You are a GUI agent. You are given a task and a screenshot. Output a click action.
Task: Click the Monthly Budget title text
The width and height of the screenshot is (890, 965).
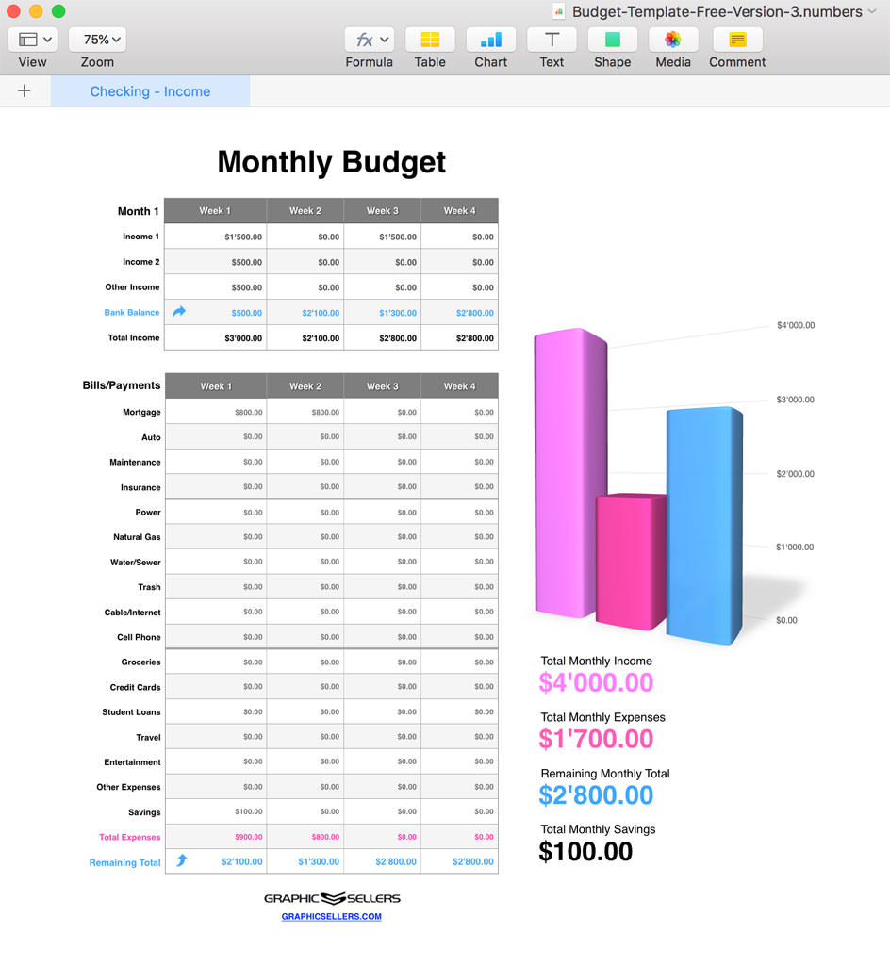[331, 162]
